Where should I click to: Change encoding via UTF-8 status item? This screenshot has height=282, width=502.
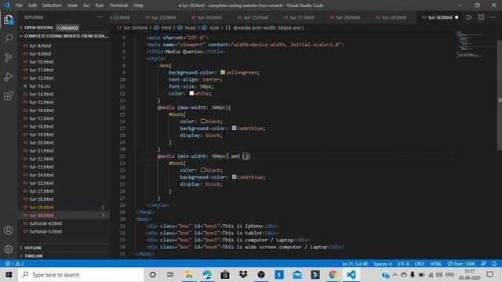pyautogui.click(x=403, y=264)
